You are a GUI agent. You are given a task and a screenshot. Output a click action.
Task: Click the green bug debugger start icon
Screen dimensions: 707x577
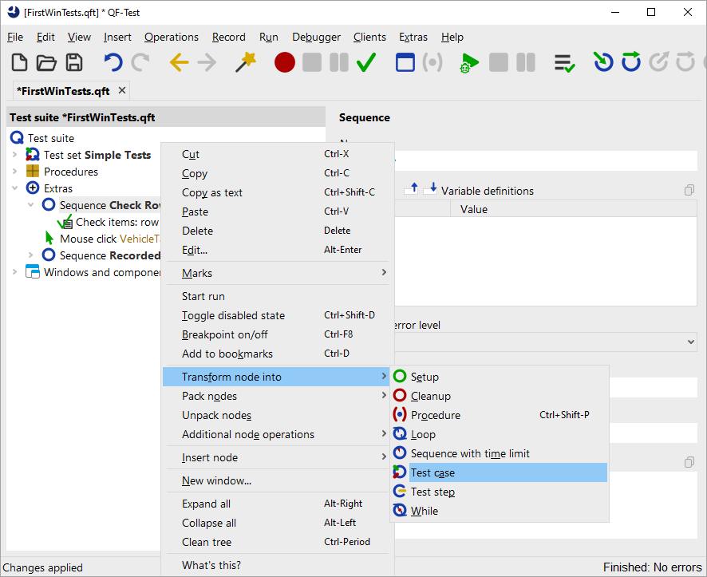tap(469, 62)
